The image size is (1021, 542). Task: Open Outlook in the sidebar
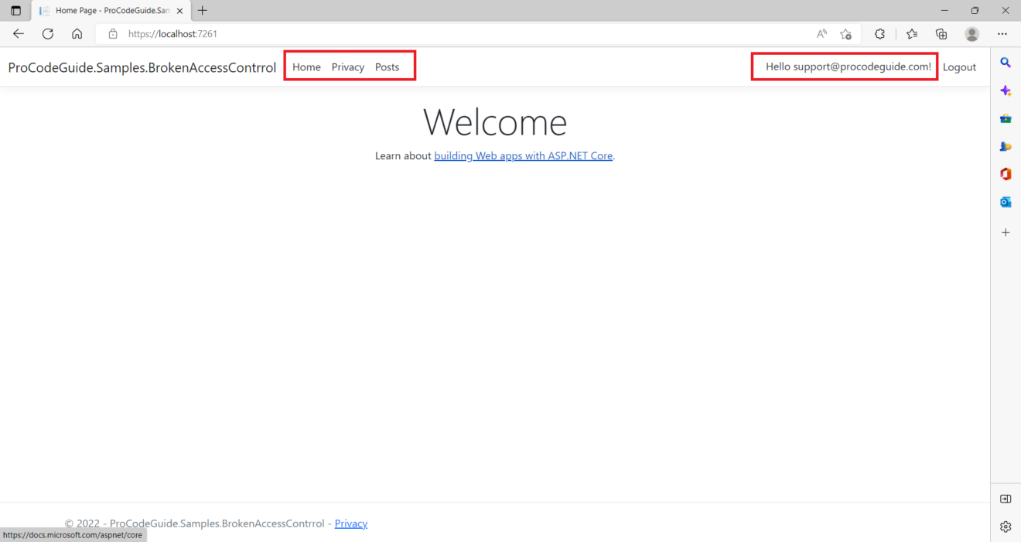pyautogui.click(x=1006, y=202)
